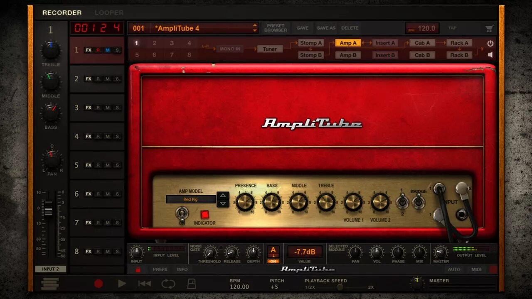Click the track PAN knob on left

pyautogui.click(x=52, y=159)
